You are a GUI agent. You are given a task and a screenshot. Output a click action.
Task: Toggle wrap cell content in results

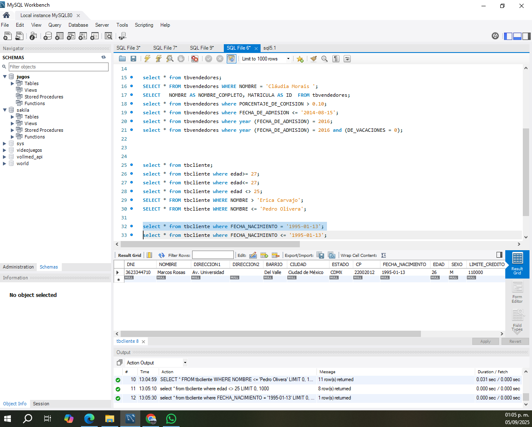384,255
